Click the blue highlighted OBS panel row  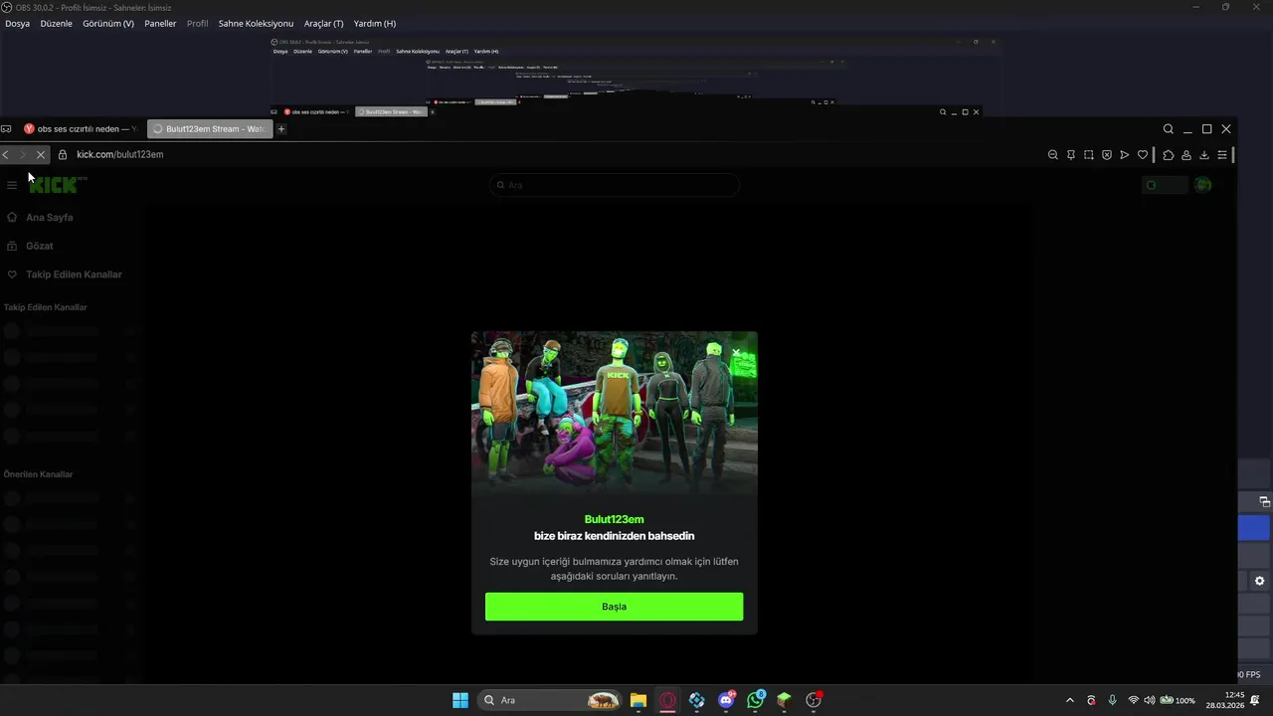pyautogui.click(x=1255, y=528)
